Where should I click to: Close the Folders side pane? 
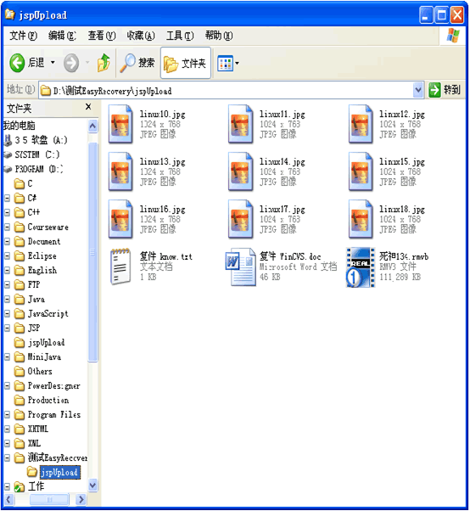[88, 107]
